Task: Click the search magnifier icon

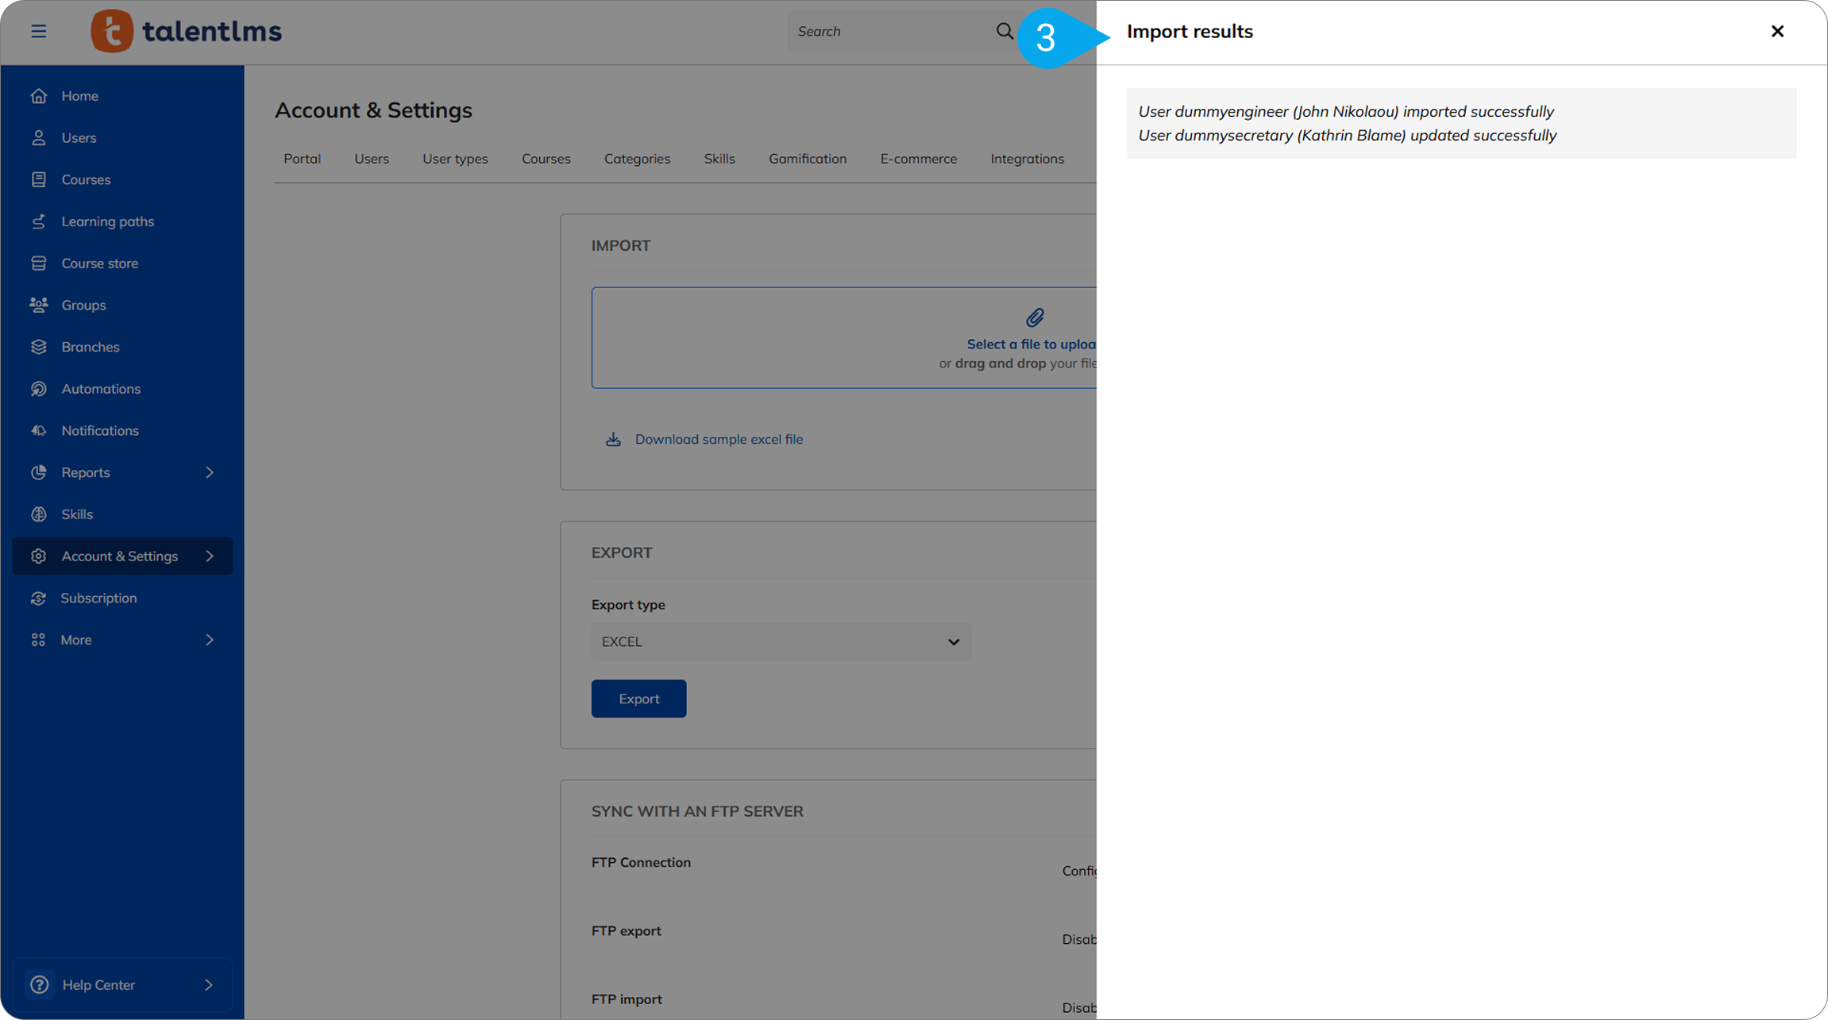Action: pos(1005,31)
